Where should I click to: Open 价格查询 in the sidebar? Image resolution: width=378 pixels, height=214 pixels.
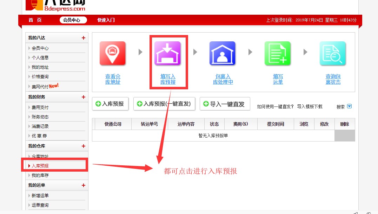point(40,76)
